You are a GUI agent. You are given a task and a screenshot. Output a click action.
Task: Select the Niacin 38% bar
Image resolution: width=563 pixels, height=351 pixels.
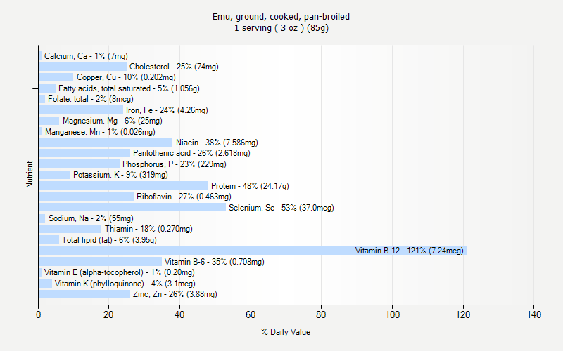click(x=106, y=143)
